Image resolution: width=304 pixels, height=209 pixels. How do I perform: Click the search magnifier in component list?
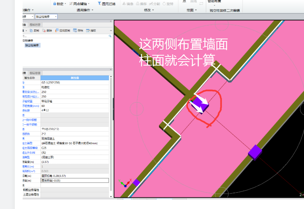(110, 36)
